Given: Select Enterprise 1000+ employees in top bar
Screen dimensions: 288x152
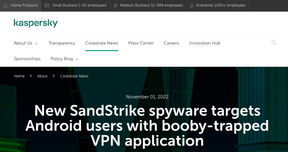Looking at the screenshot, I should (221, 5).
